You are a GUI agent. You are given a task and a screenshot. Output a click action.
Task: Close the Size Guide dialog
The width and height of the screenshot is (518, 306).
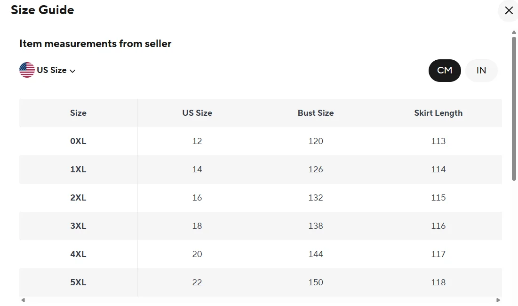click(509, 11)
